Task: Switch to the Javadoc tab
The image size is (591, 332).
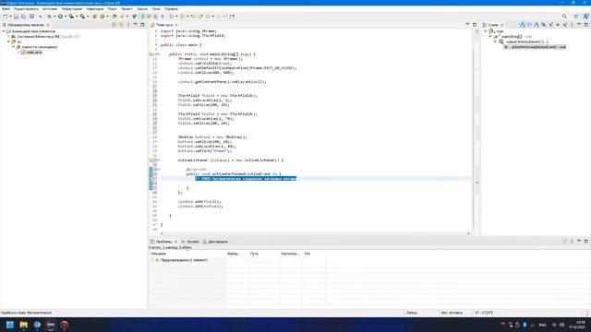Action: (x=190, y=242)
